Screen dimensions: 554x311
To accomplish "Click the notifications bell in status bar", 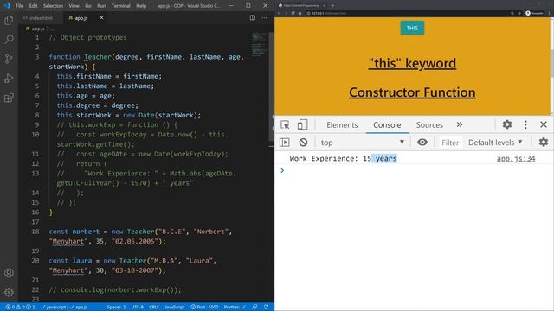I will [266, 308].
